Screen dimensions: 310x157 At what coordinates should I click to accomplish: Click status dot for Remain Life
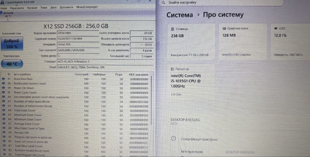[4, 132]
